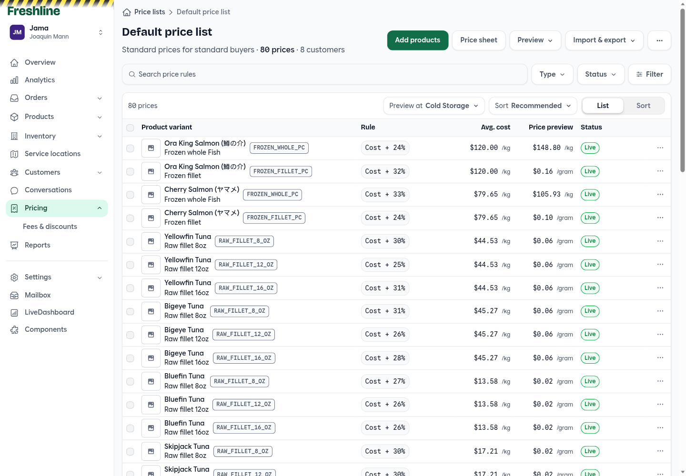
Task: Click the page vertical scrollbar
Action: (683, 90)
